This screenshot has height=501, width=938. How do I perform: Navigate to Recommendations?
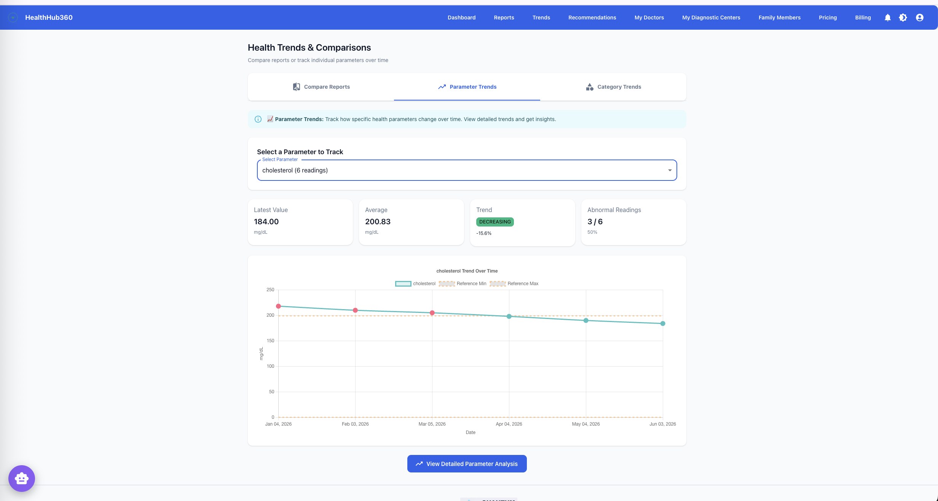pyautogui.click(x=592, y=18)
